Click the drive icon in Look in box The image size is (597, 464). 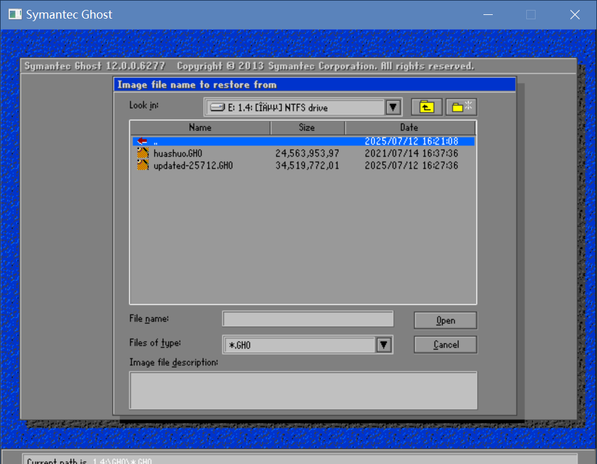click(217, 107)
